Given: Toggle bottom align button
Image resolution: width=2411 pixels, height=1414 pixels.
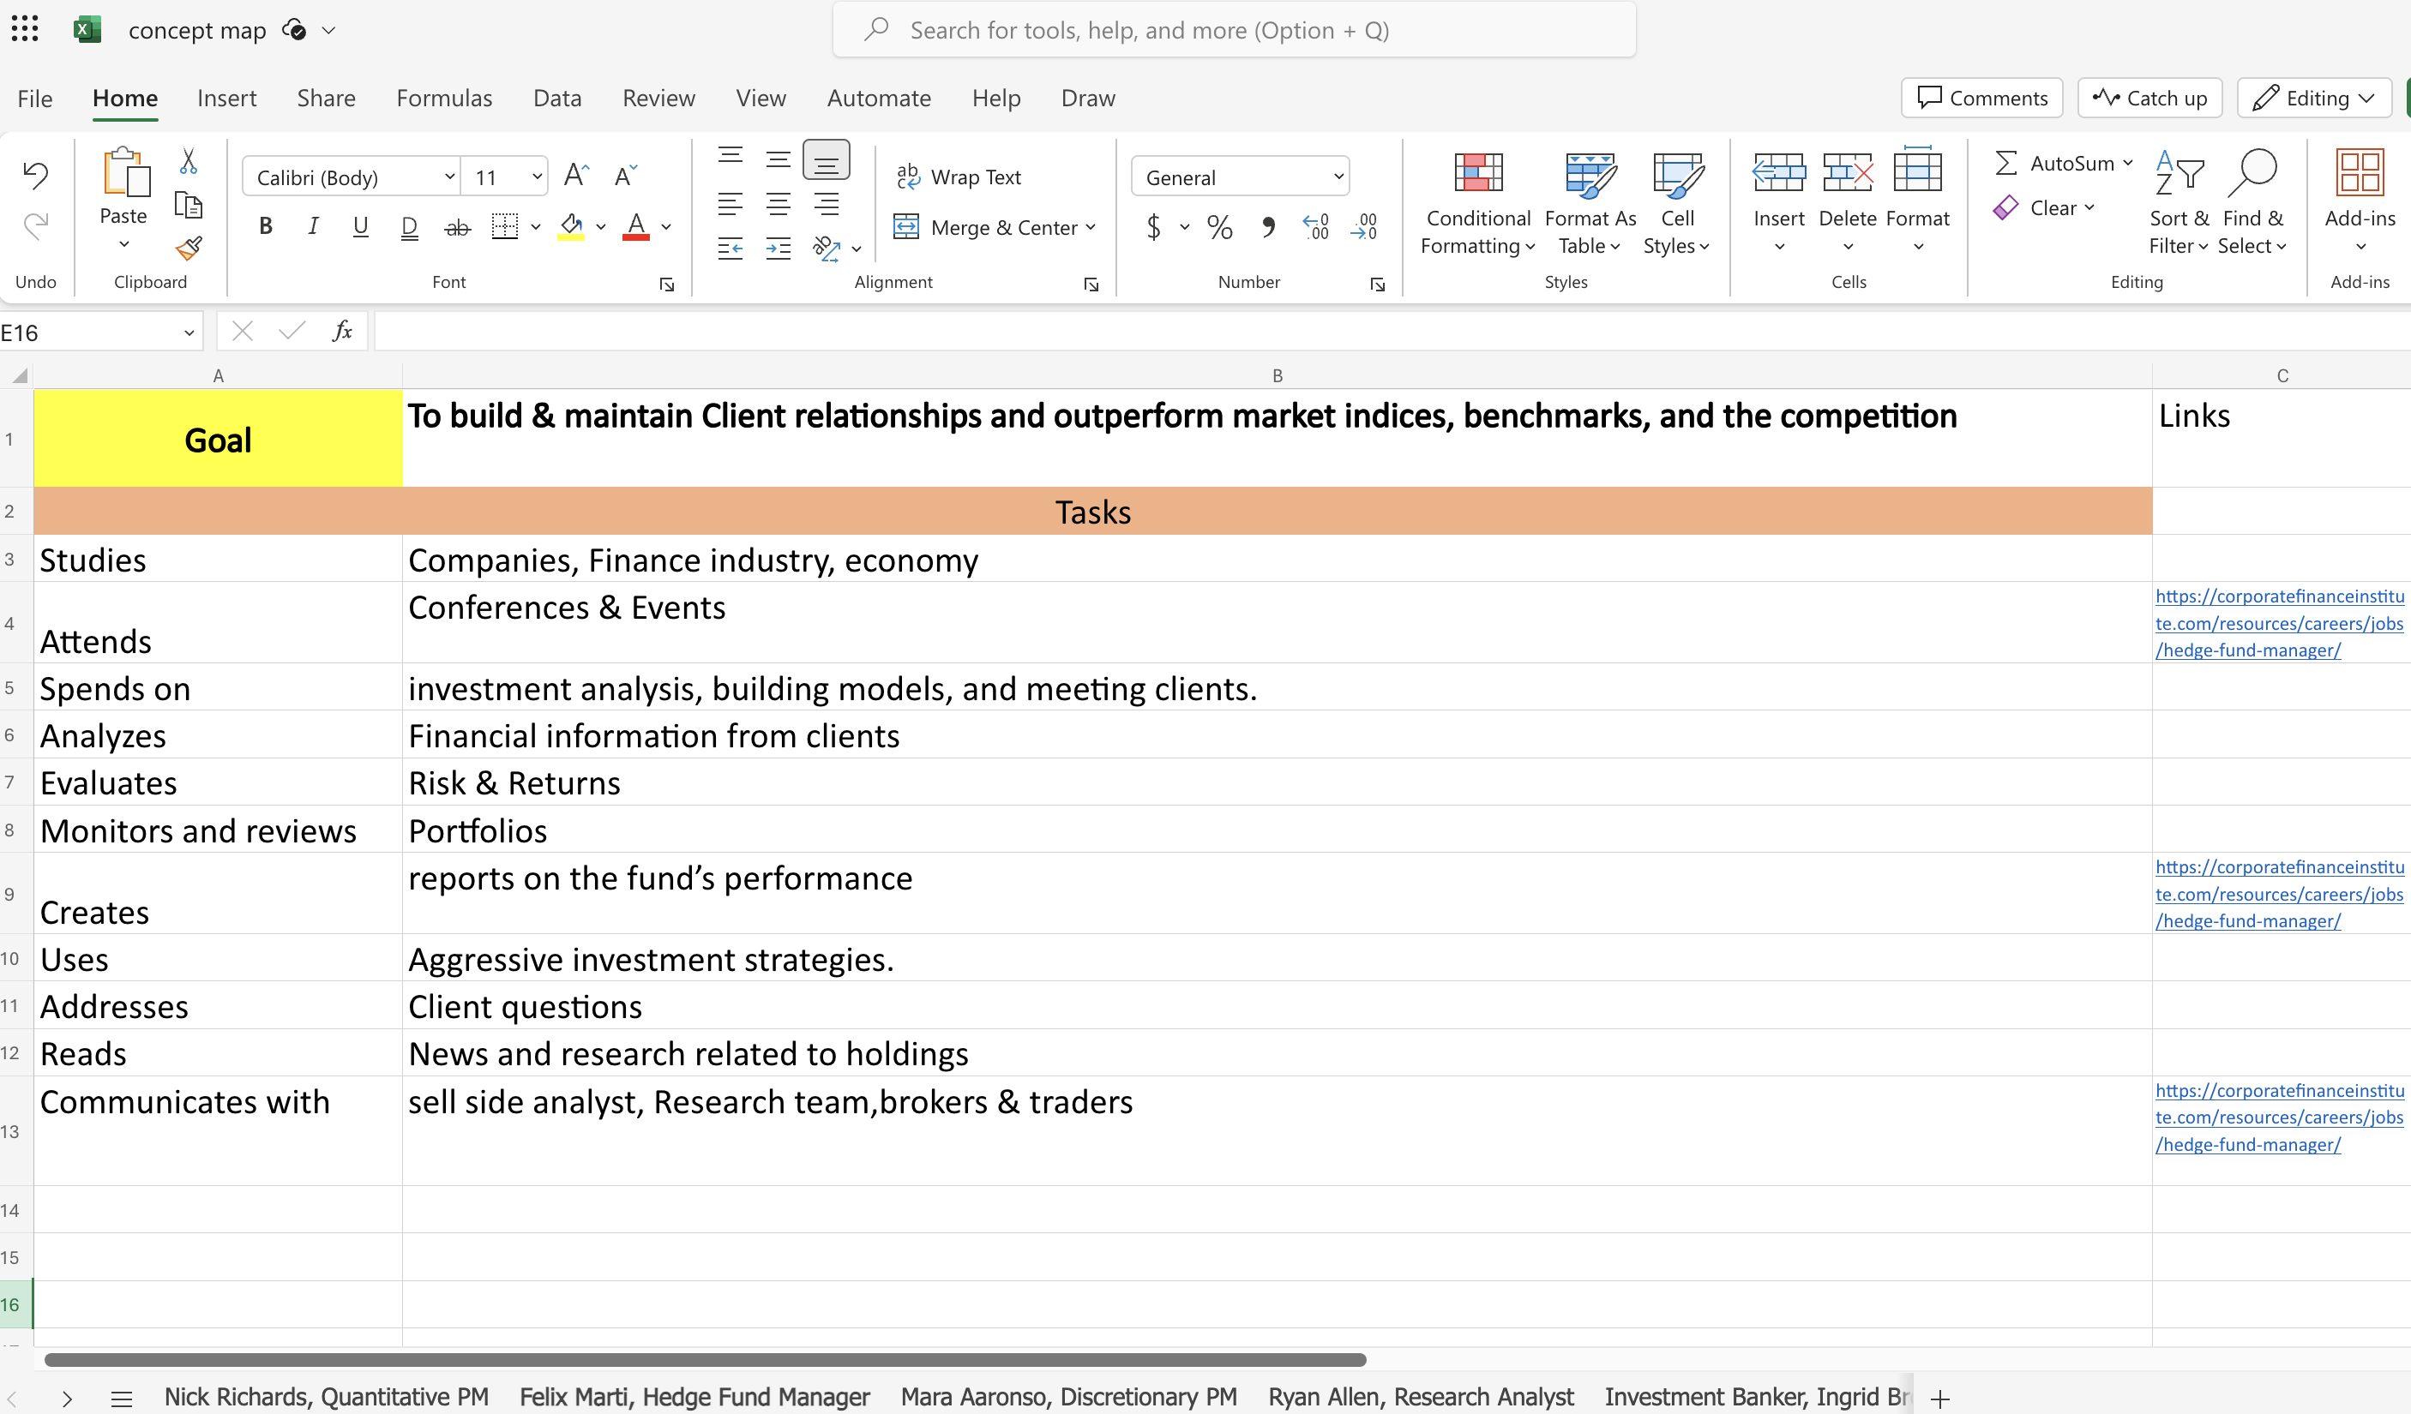Looking at the screenshot, I should 826,159.
